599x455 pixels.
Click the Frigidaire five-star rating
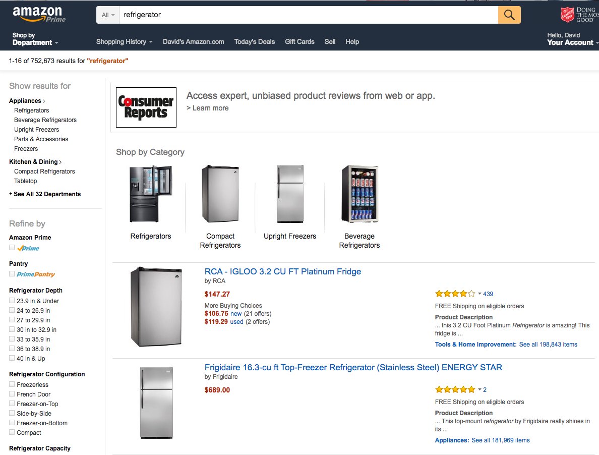(x=455, y=389)
